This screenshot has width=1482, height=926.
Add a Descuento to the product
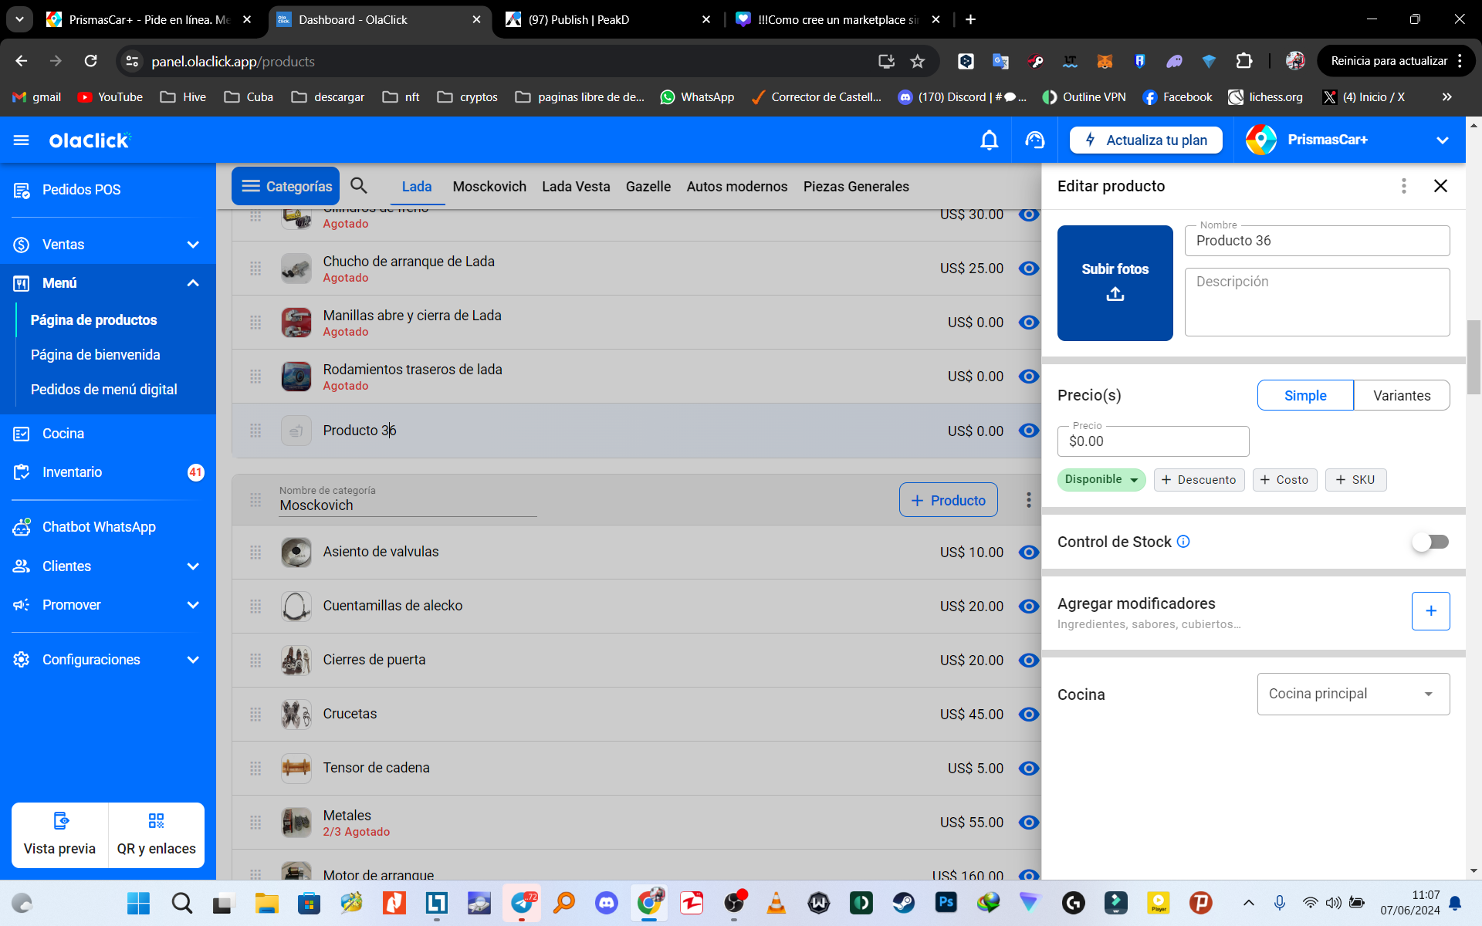point(1199,480)
